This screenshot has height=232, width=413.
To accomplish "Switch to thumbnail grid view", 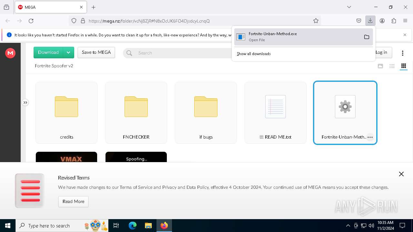I will click(x=403, y=66).
